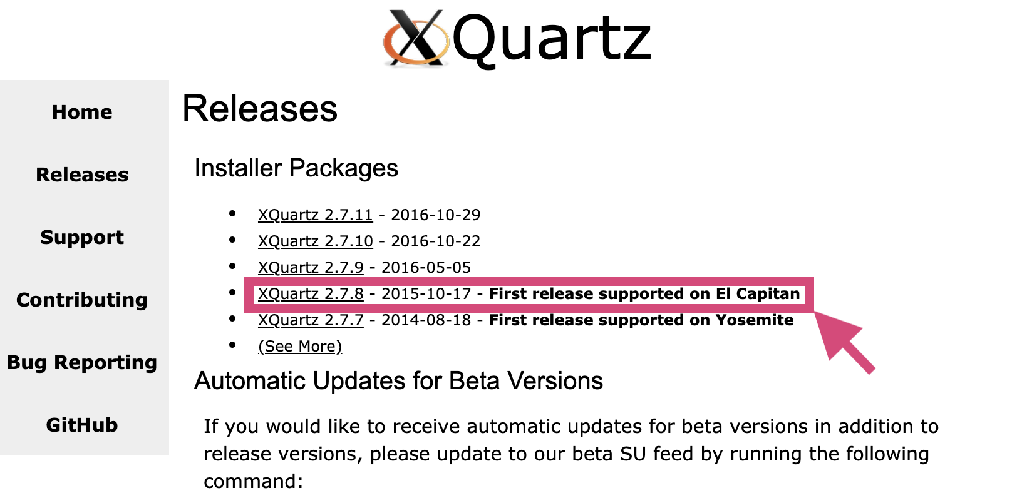Open the Bug Reporting sidebar page
This screenshot has width=1017, height=498.
point(82,363)
